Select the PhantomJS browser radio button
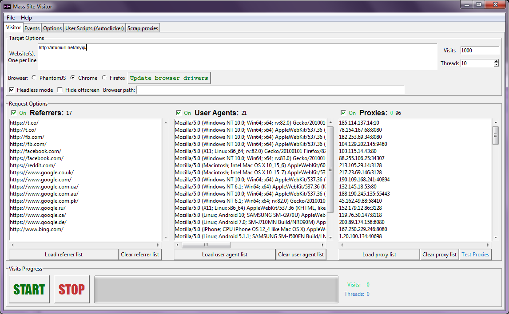The height and width of the screenshot is (314, 509). coord(34,78)
